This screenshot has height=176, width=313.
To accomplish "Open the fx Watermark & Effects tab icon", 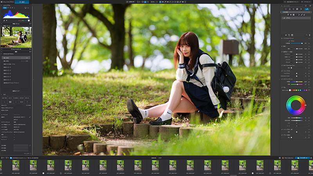I will click(x=301, y=9).
